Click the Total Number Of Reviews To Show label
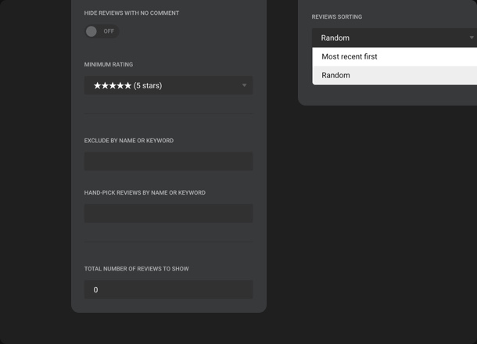Screen dimensions: 477x344 (x=136, y=269)
